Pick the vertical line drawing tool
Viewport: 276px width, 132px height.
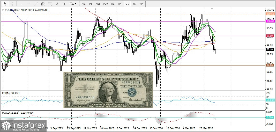(x=21, y=4)
